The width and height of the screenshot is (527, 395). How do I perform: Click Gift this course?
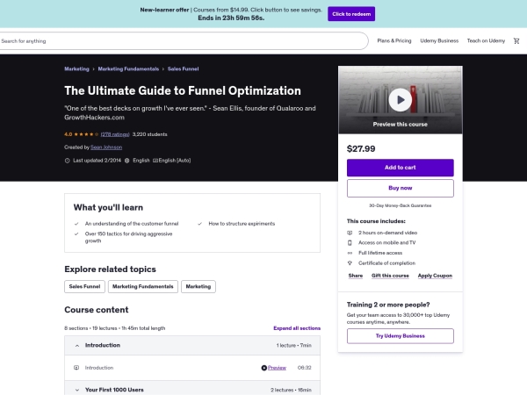tap(390, 276)
